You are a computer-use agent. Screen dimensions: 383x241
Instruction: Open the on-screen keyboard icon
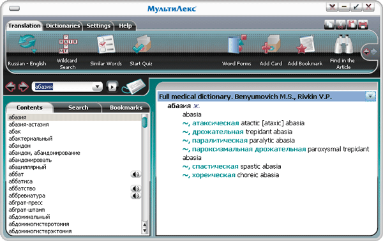[134, 86]
